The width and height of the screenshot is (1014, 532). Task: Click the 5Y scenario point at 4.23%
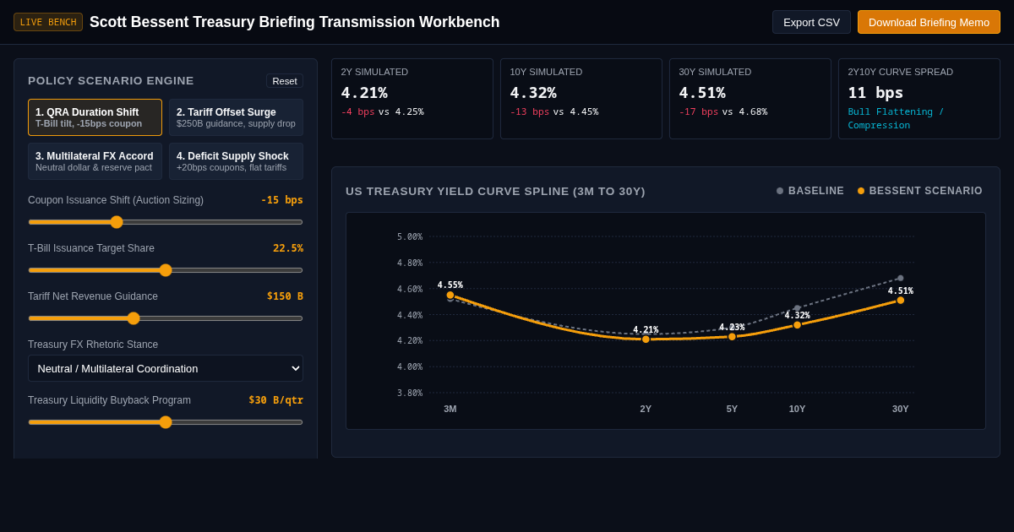click(x=732, y=337)
